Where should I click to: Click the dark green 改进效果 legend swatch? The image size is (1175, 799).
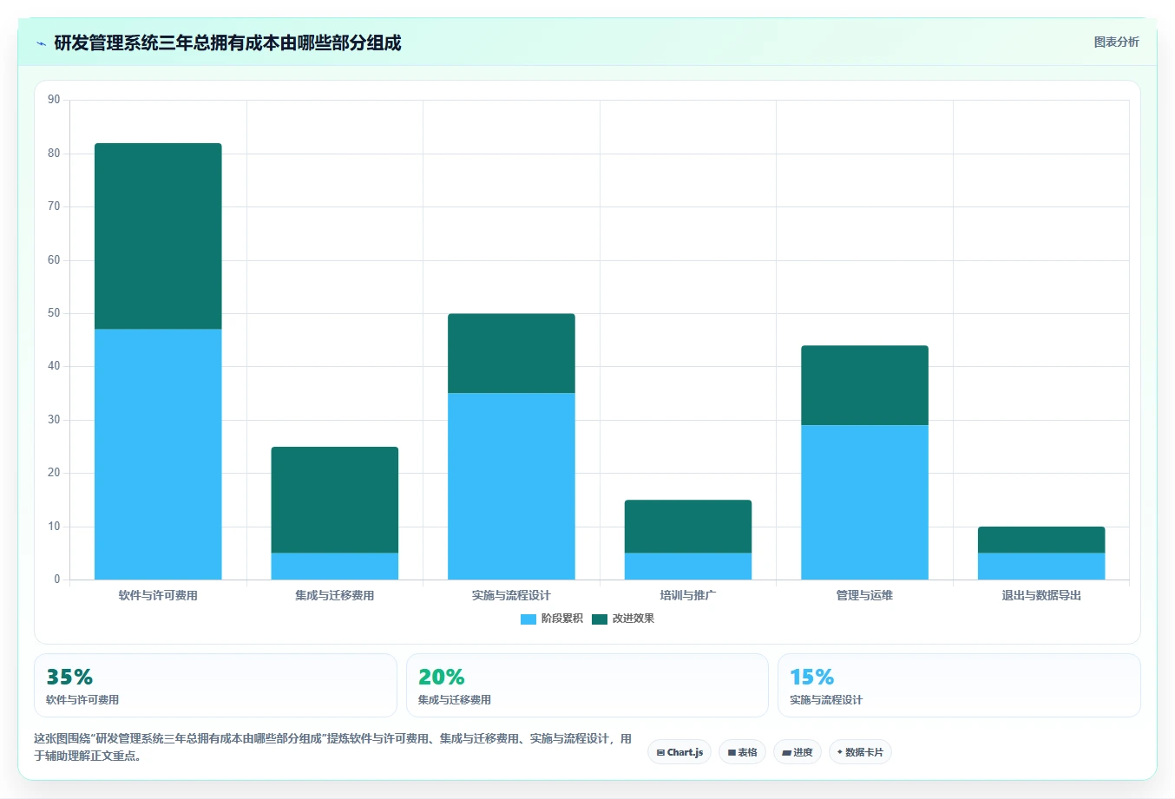pos(600,619)
